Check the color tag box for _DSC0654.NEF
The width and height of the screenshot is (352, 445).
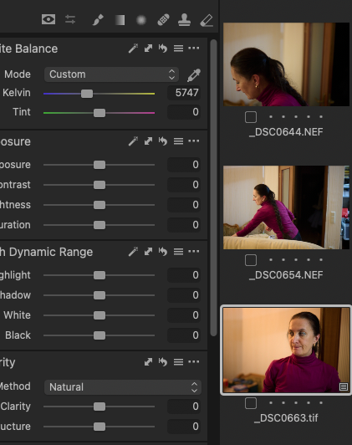coord(251,260)
